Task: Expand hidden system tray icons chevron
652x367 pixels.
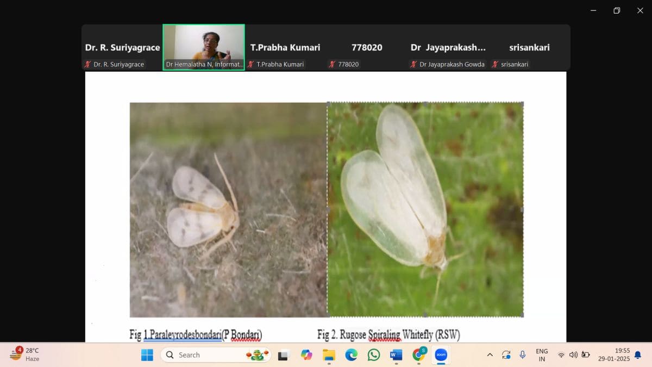Action: 490,355
